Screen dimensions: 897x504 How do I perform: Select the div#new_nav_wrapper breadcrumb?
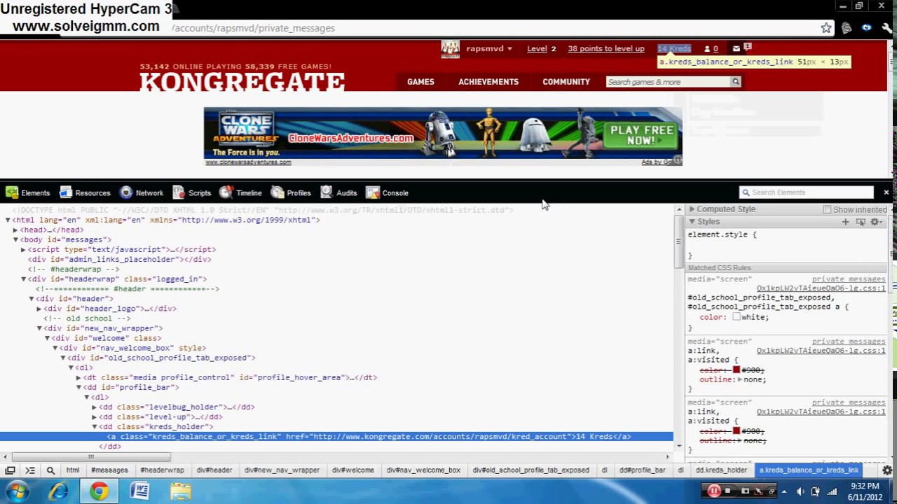tap(282, 470)
